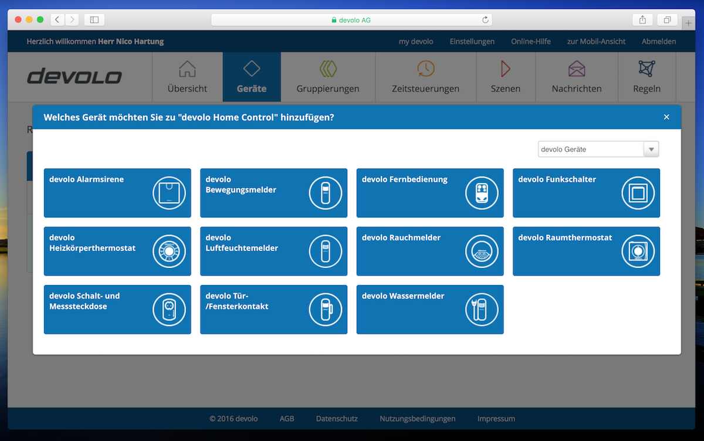Show all tabs in Safari
The image size is (704, 441).
tap(667, 20)
